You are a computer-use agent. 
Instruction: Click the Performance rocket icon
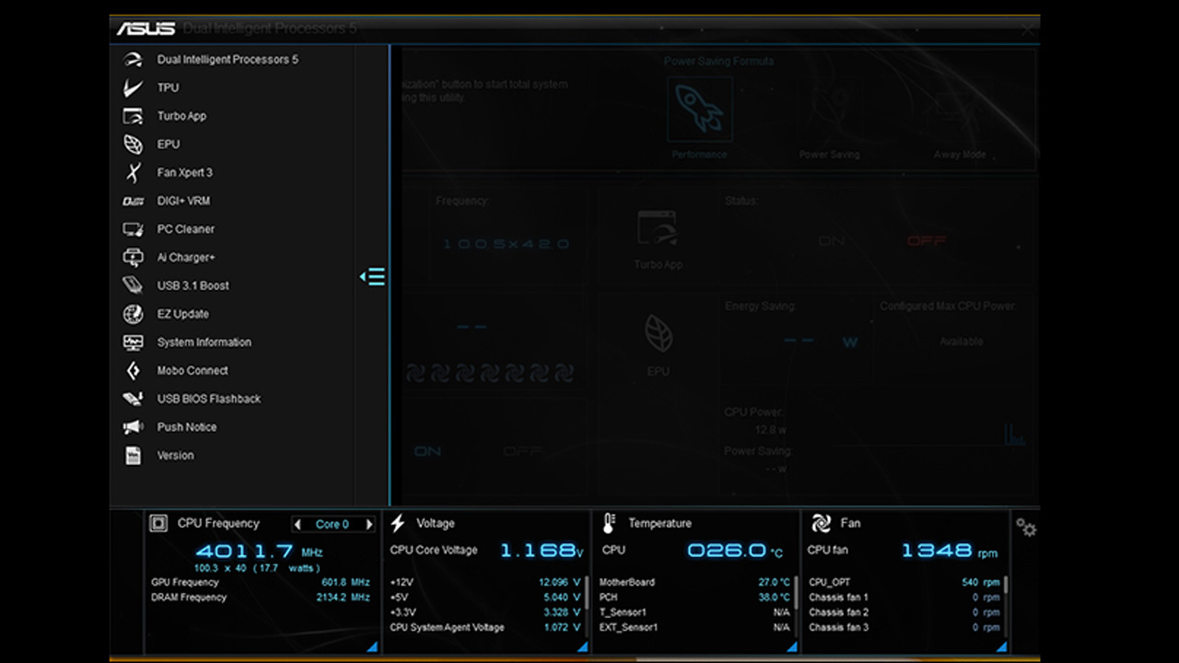[x=699, y=110]
